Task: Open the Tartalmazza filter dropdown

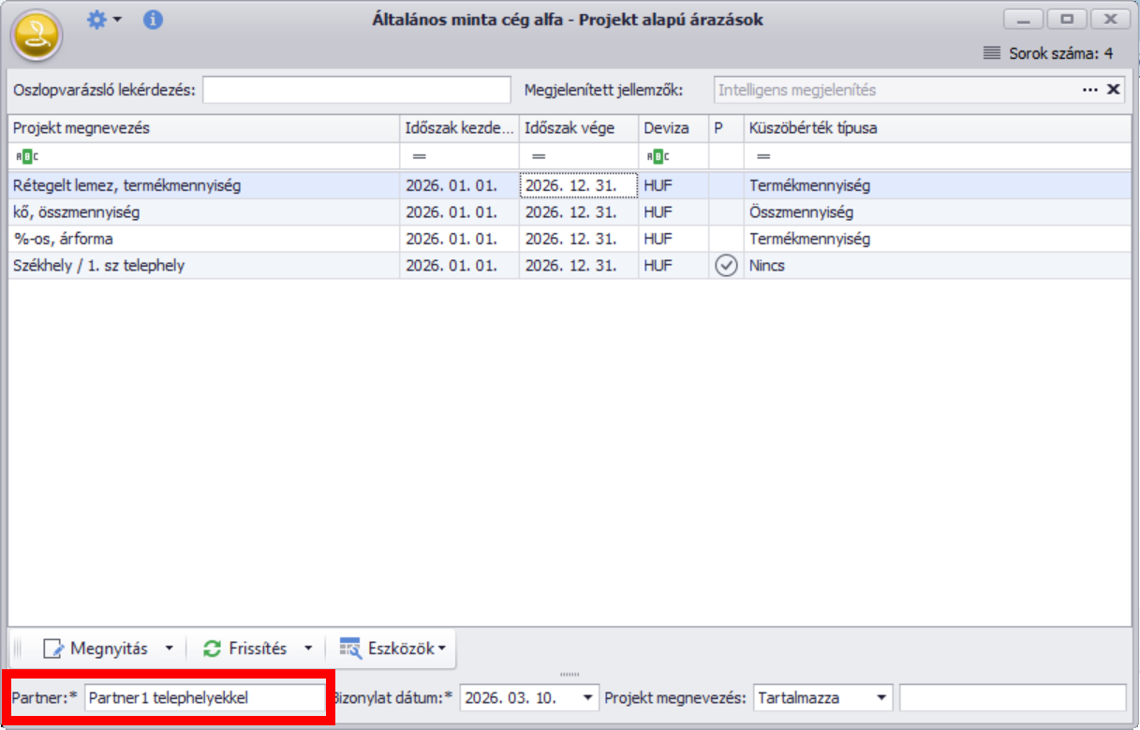Action: [x=881, y=698]
